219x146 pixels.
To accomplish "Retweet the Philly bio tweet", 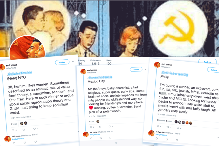I will (168, 127).
